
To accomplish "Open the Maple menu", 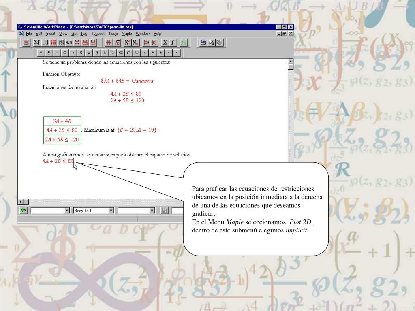I will pos(127,34).
